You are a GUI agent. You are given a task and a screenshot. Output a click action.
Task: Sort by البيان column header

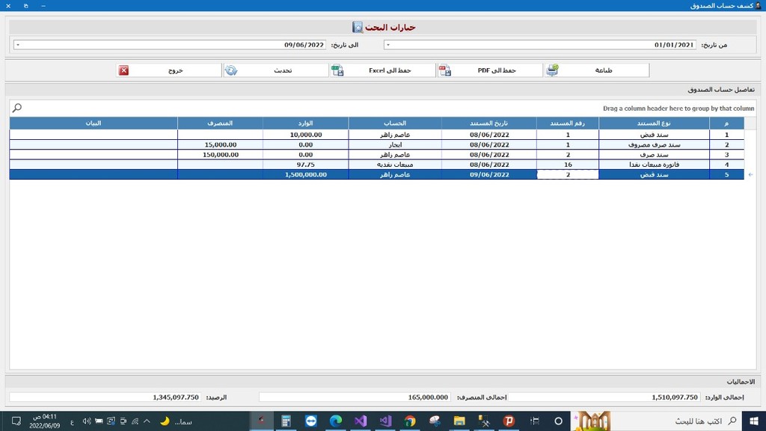coord(94,123)
